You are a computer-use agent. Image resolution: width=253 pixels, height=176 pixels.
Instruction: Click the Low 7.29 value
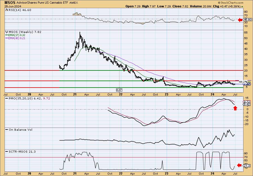tap(164, 6)
